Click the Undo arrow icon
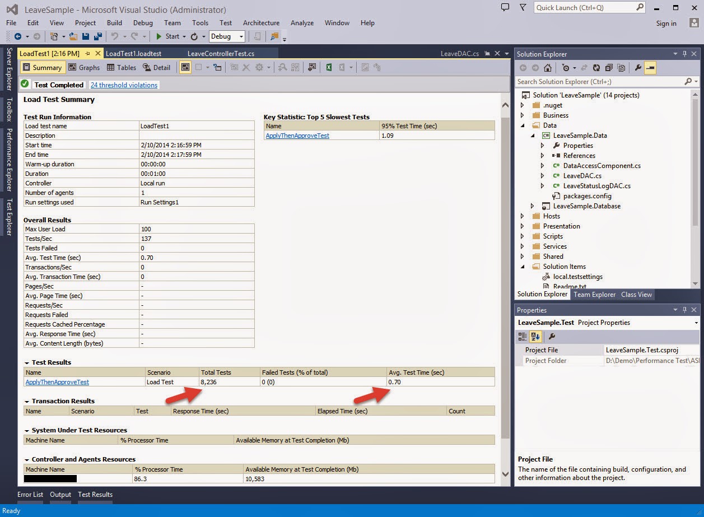The image size is (704, 517). point(114,36)
